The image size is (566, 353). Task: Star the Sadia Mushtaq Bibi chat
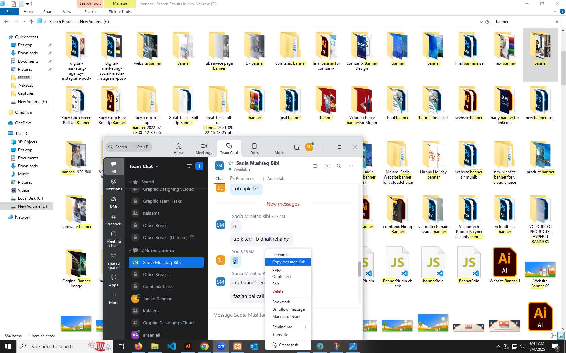[231, 163]
